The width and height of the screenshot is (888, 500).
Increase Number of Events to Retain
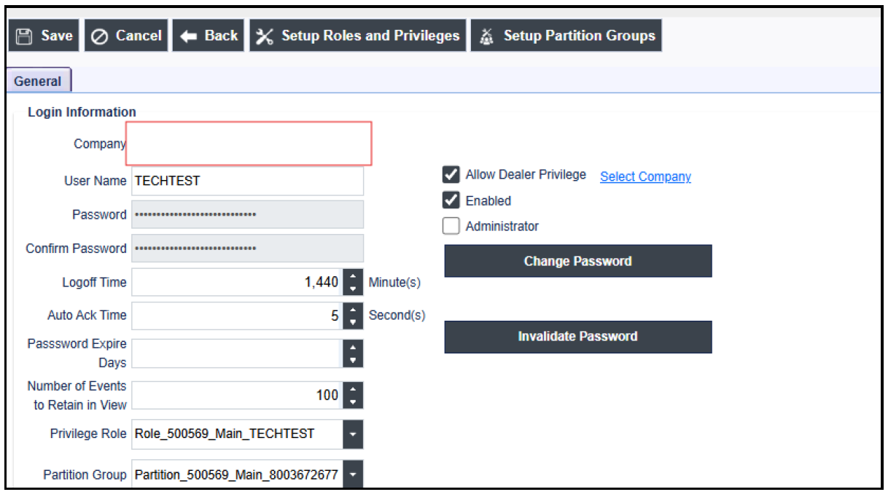pyautogui.click(x=353, y=389)
